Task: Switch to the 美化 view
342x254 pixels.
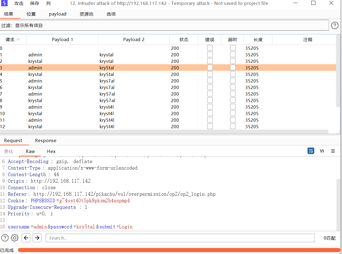Action: click(8, 151)
